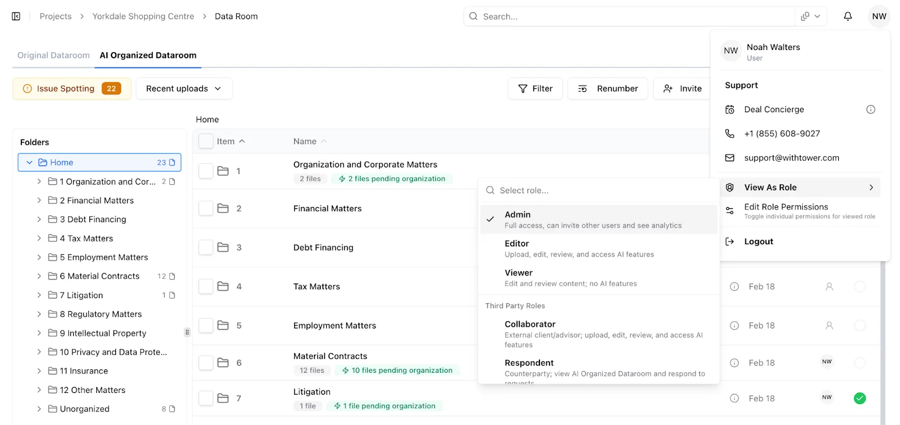This screenshot has width=900, height=425.
Task: Check the box for Employment Matters row
Action: [x=206, y=326]
